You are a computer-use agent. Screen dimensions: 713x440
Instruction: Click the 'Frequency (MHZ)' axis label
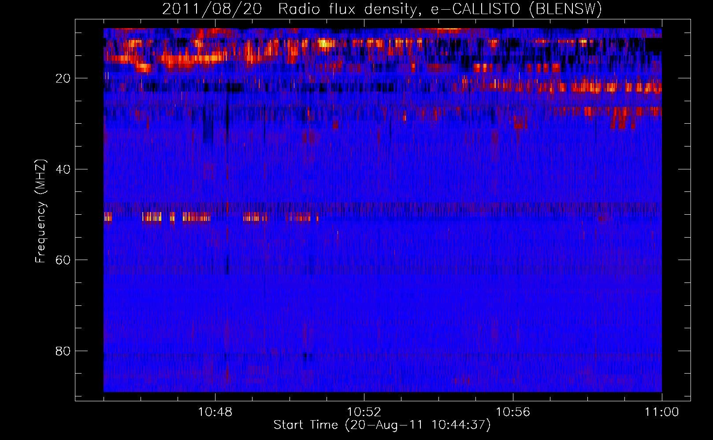click(x=41, y=211)
